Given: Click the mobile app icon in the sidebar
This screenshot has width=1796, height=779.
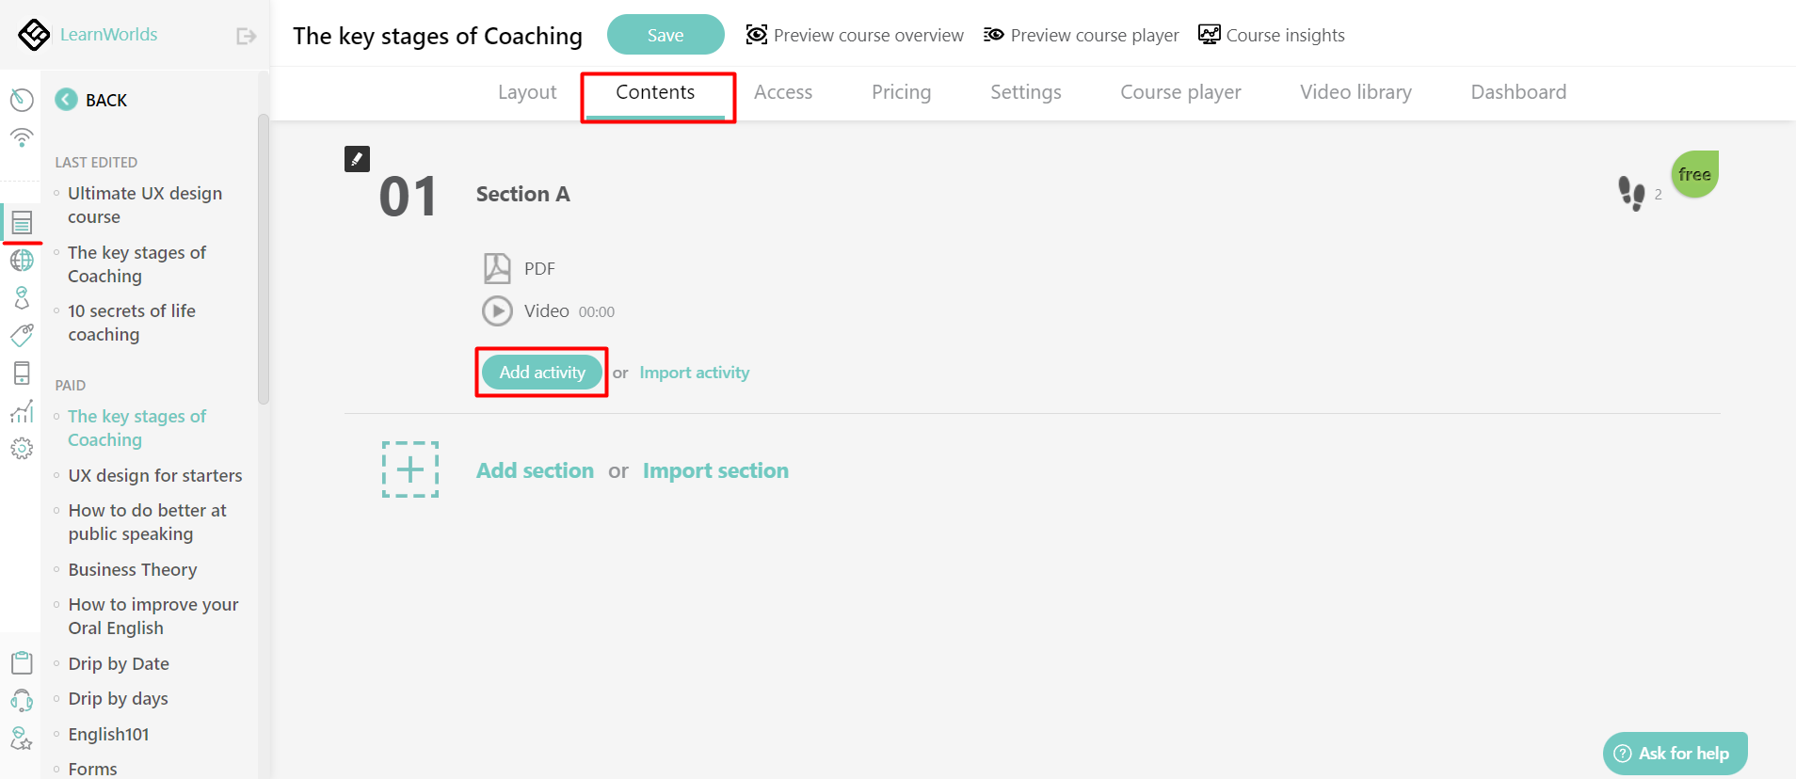Looking at the screenshot, I should (22, 373).
